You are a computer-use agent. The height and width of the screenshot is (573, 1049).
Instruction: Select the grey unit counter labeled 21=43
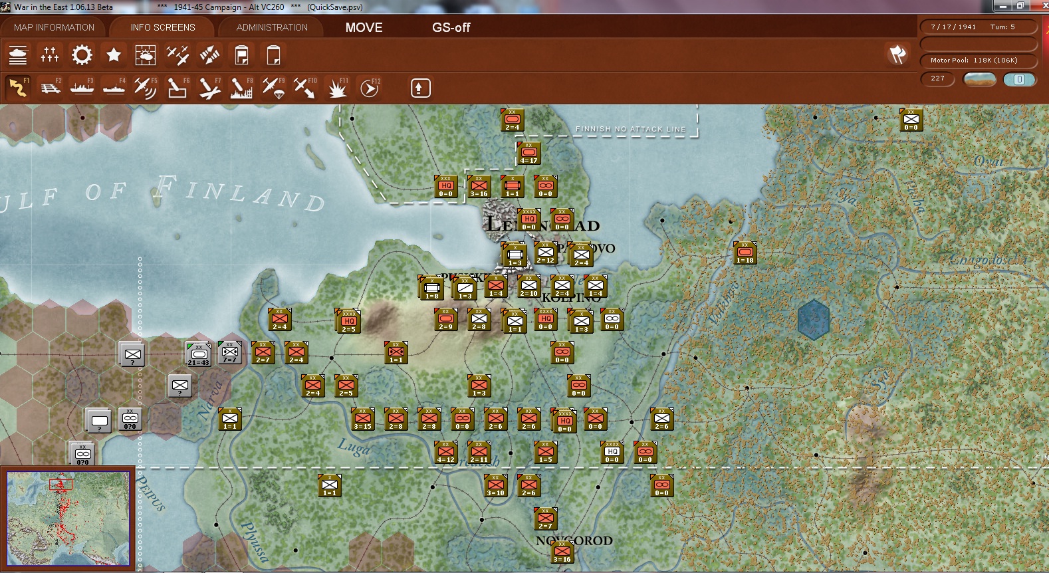199,354
